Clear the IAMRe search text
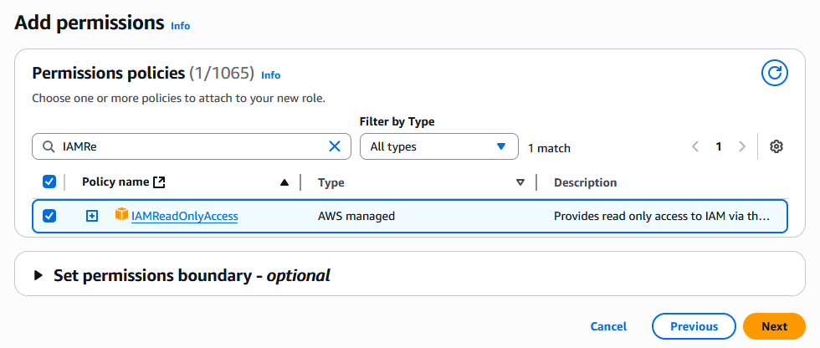820x348 pixels. click(335, 146)
